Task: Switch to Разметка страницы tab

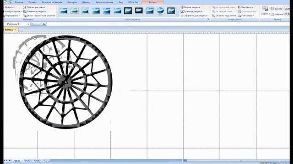Action: pos(52,2)
